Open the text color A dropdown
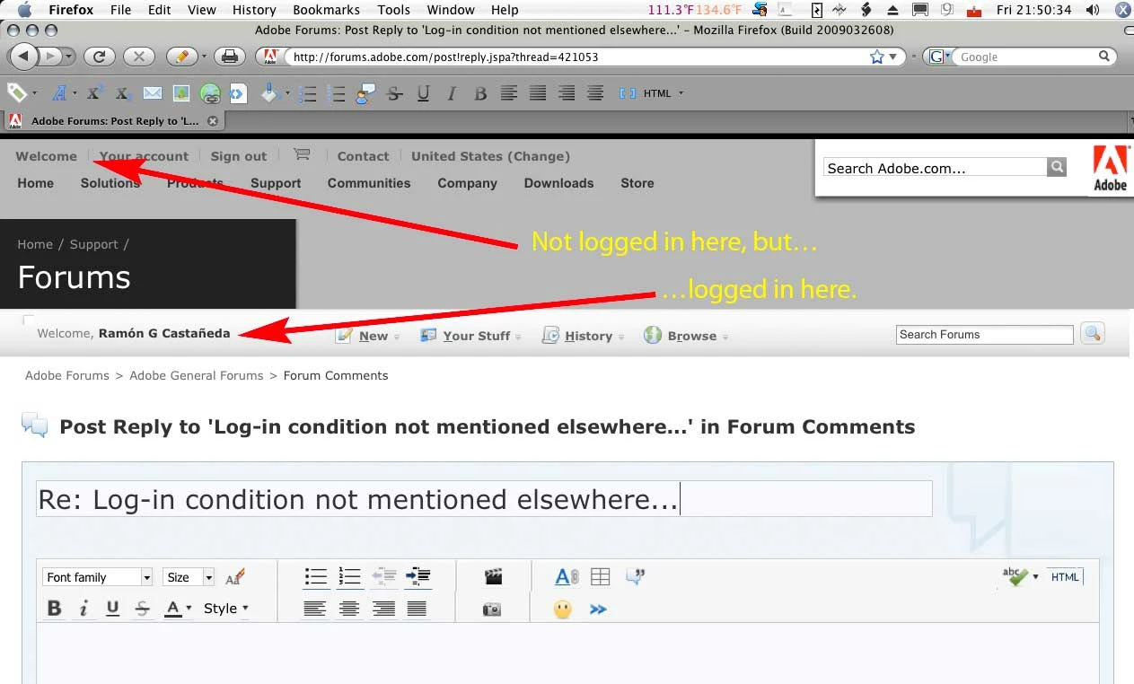This screenshot has height=684, width=1134. 178,609
